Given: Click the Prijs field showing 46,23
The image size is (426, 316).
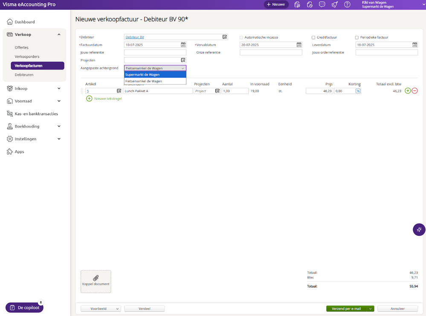Looking at the screenshot, I should pyautogui.click(x=319, y=91).
